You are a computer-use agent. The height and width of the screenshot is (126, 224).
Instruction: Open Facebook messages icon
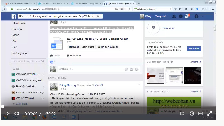(x=181, y=16)
